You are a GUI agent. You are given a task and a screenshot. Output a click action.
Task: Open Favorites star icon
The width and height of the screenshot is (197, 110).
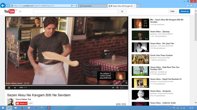click(x=191, y=6)
